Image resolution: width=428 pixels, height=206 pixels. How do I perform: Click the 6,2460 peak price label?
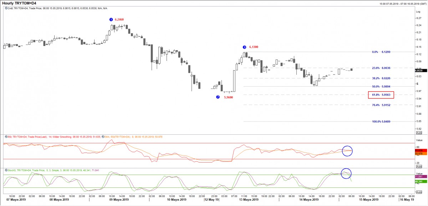pos(119,19)
